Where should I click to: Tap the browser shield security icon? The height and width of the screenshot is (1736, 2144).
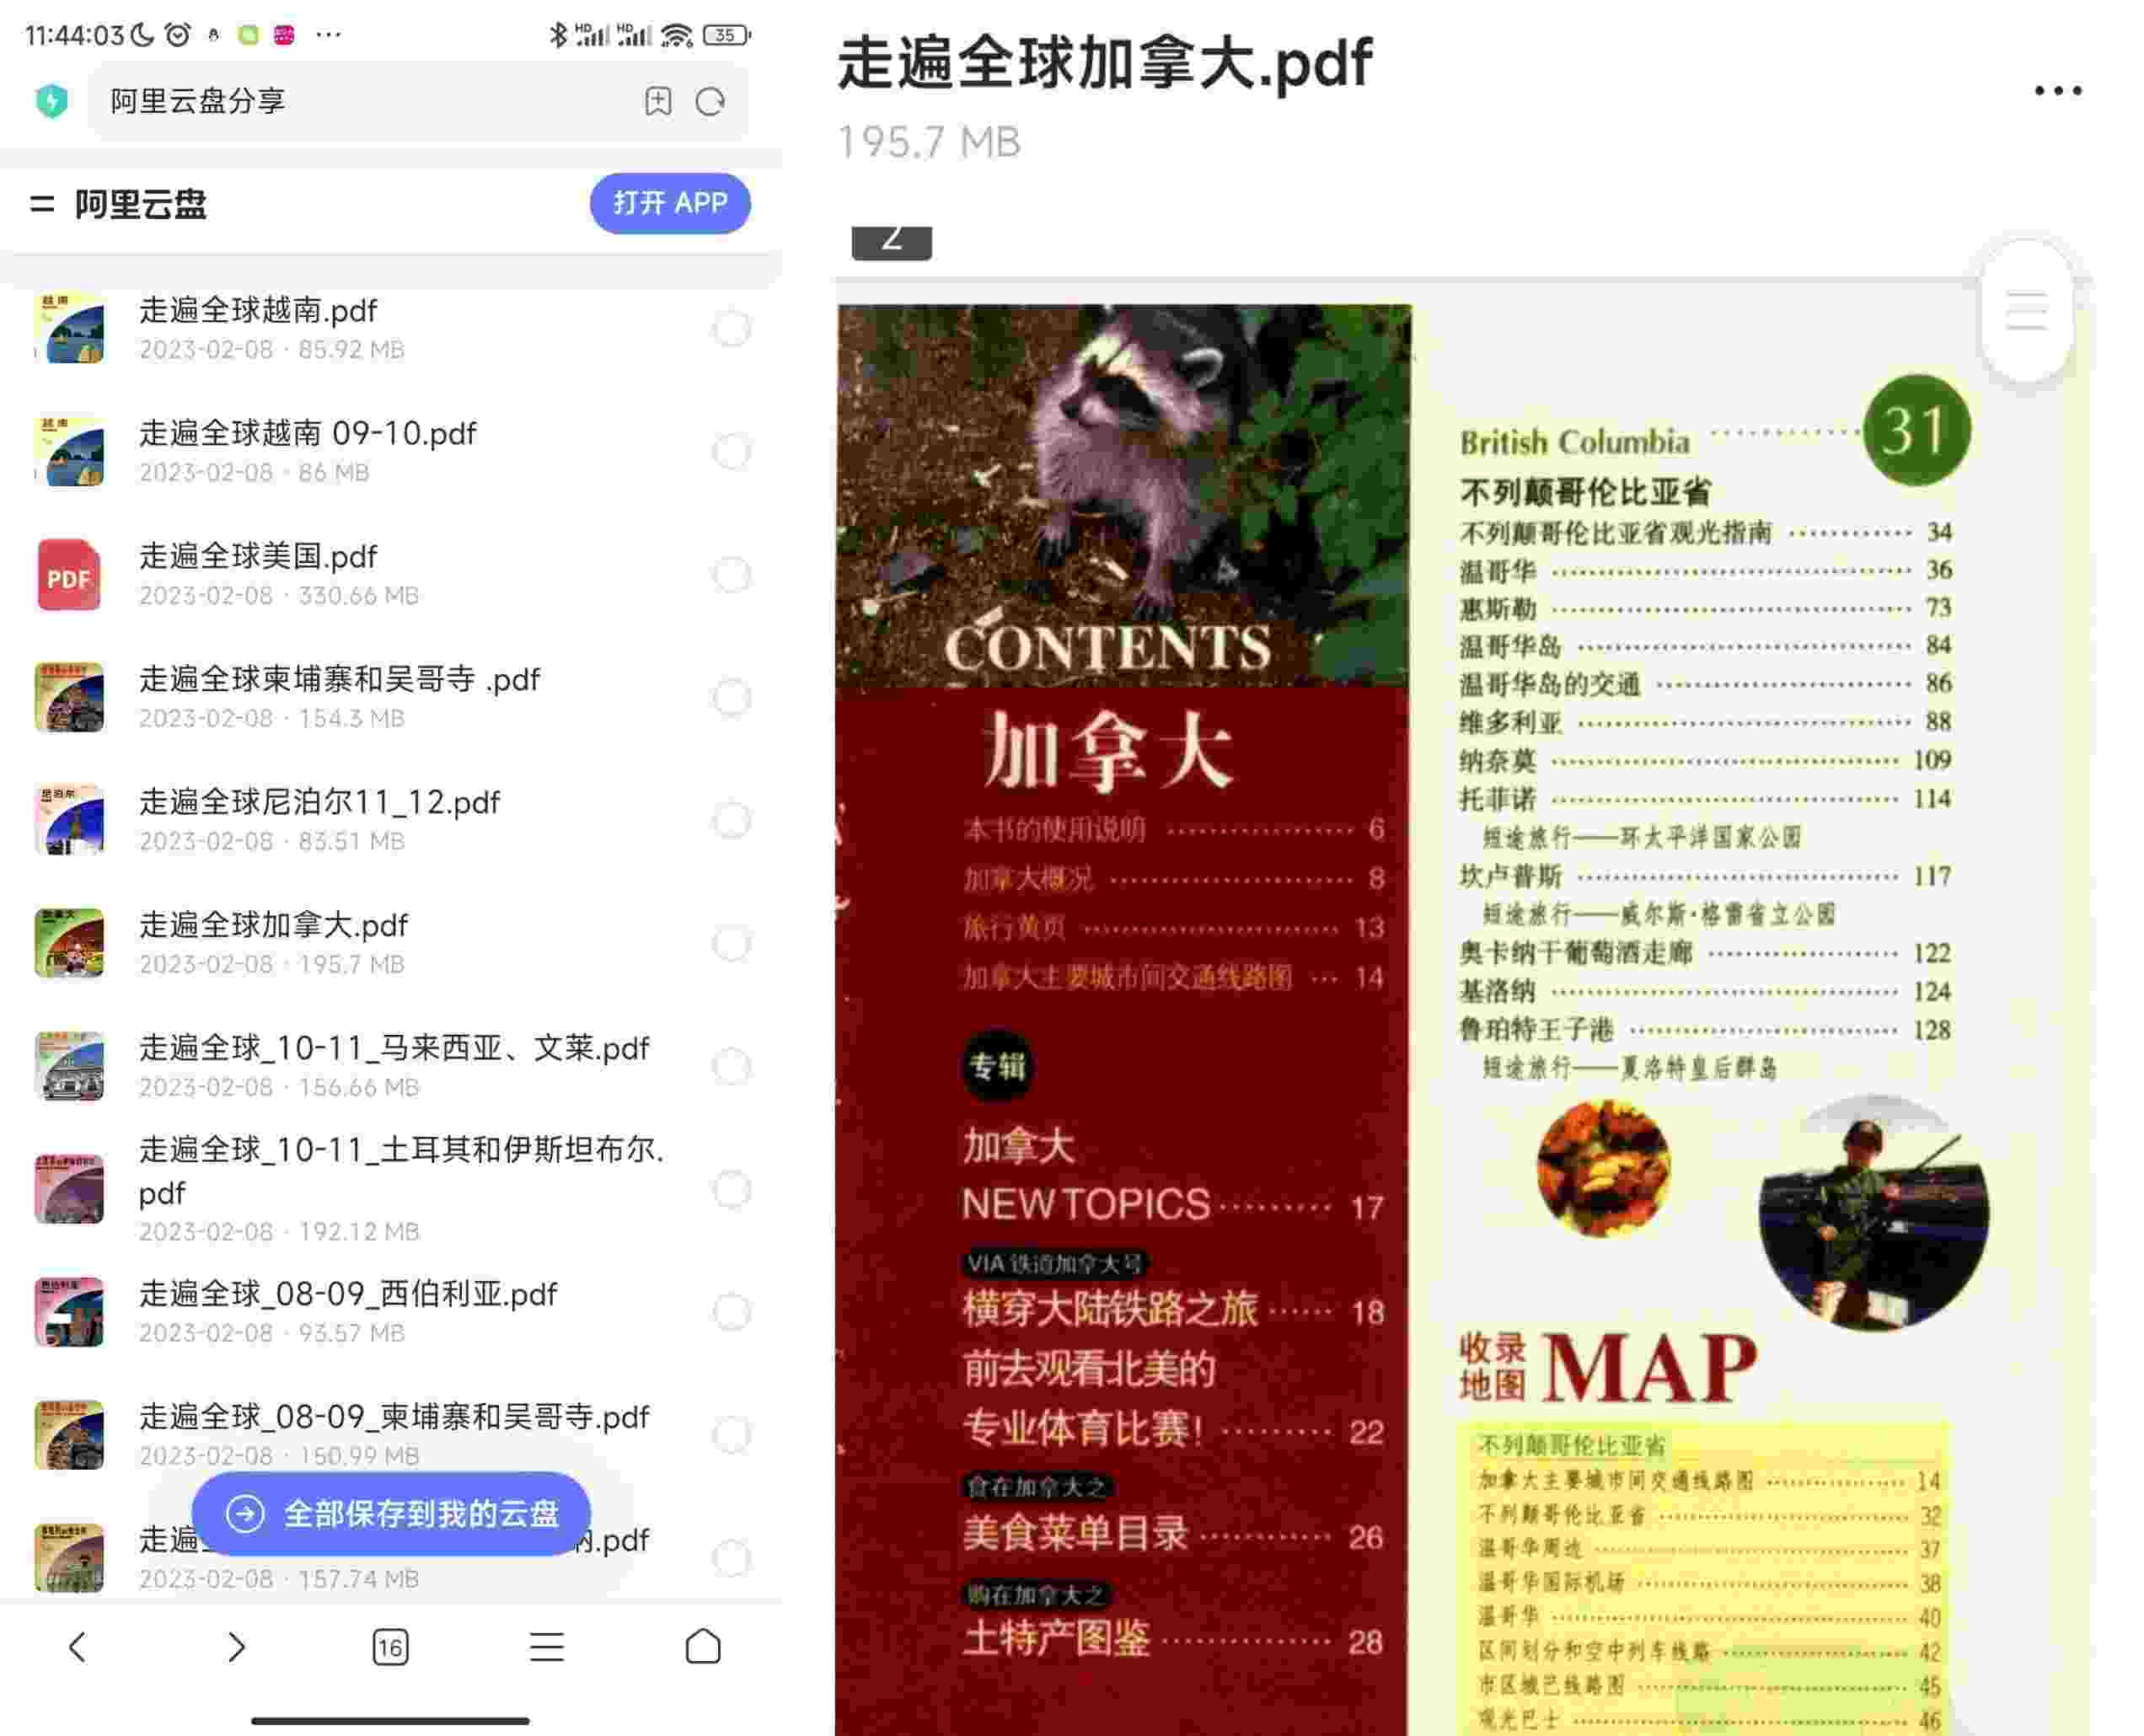(x=51, y=101)
